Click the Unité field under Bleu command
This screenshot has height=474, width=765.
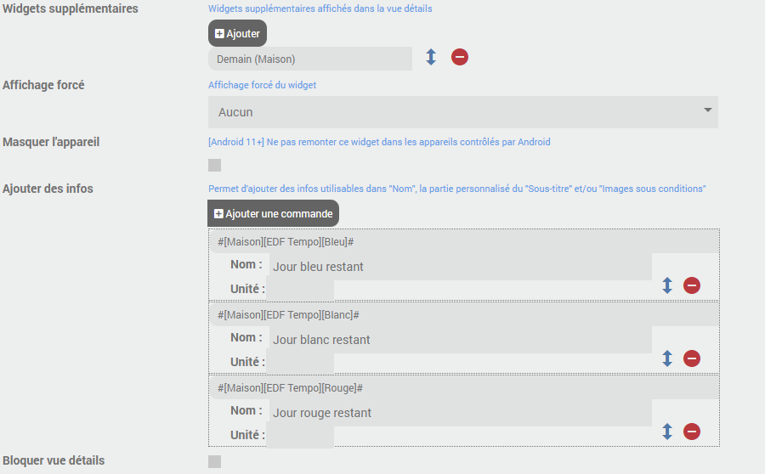pyautogui.click(x=300, y=290)
